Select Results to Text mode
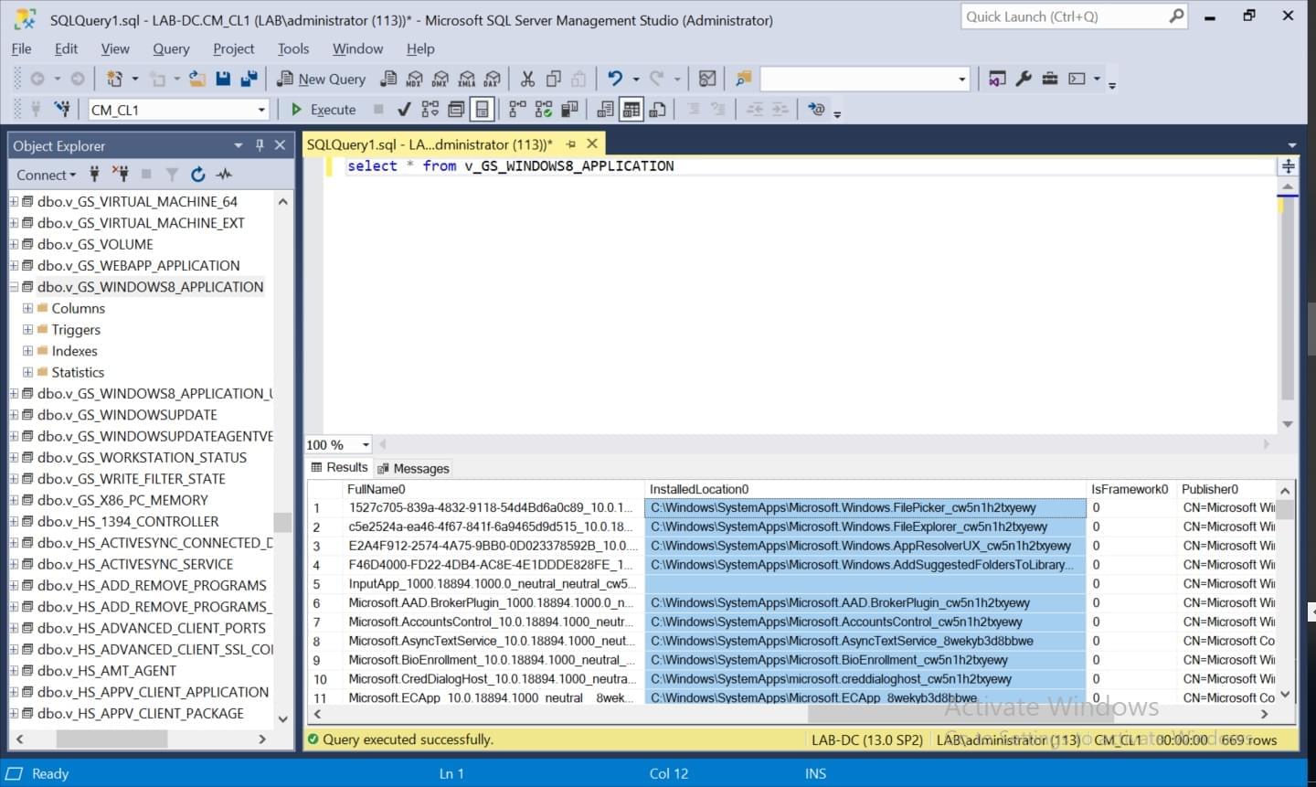The width and height of the screenshot is (1316, 787). coord(605,110)
